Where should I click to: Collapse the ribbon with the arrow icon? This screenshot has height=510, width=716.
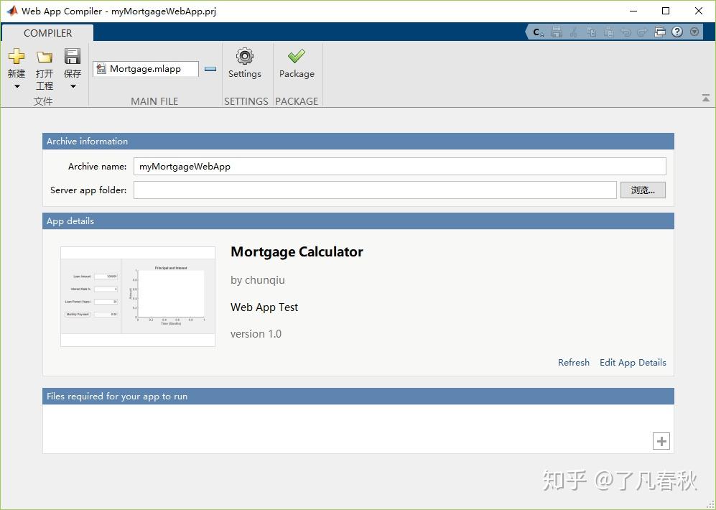pos(706,97)
